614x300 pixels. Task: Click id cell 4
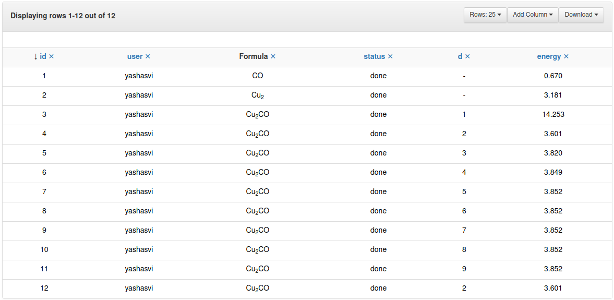pos(44,134)
